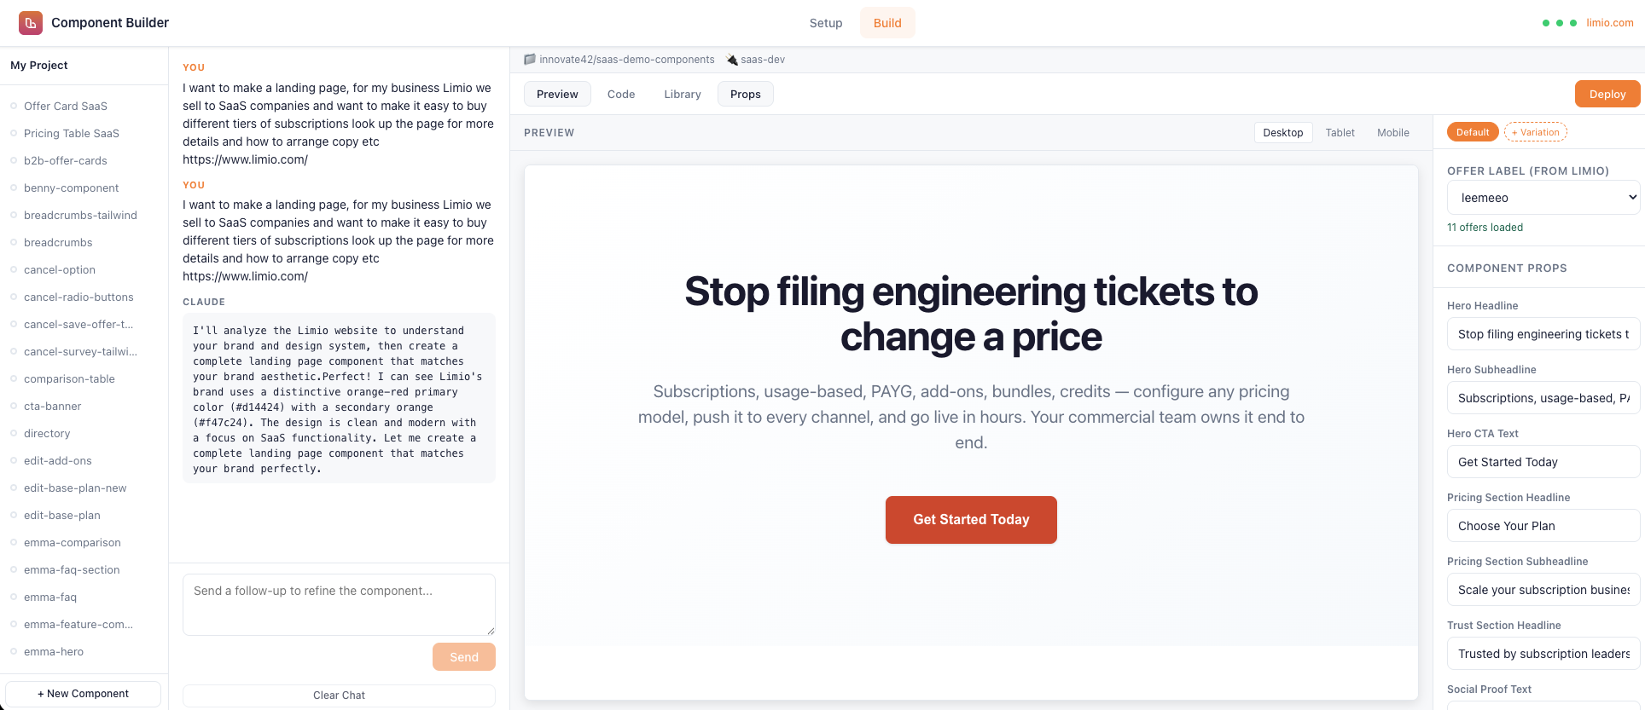Click the + New Component button
This screenshot has height=710, width=1645.
tap(83, 693)
